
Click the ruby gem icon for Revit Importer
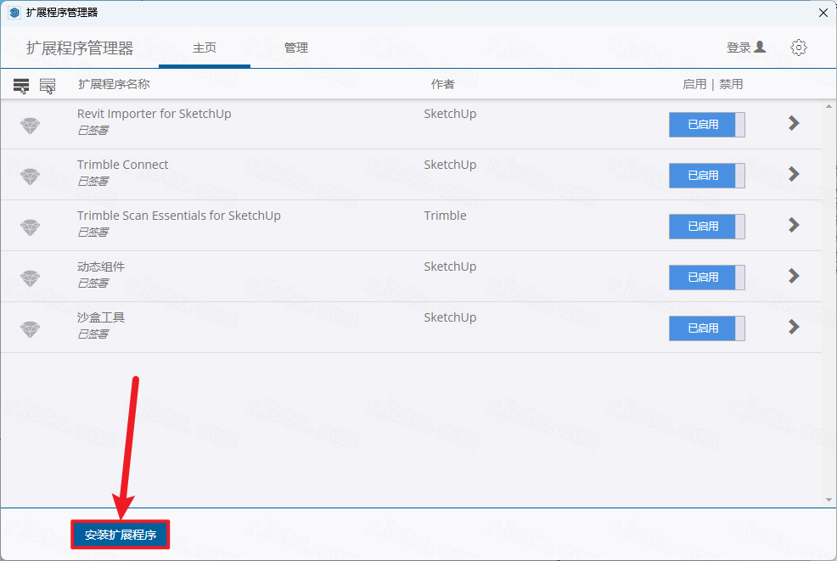pos(30,126)
